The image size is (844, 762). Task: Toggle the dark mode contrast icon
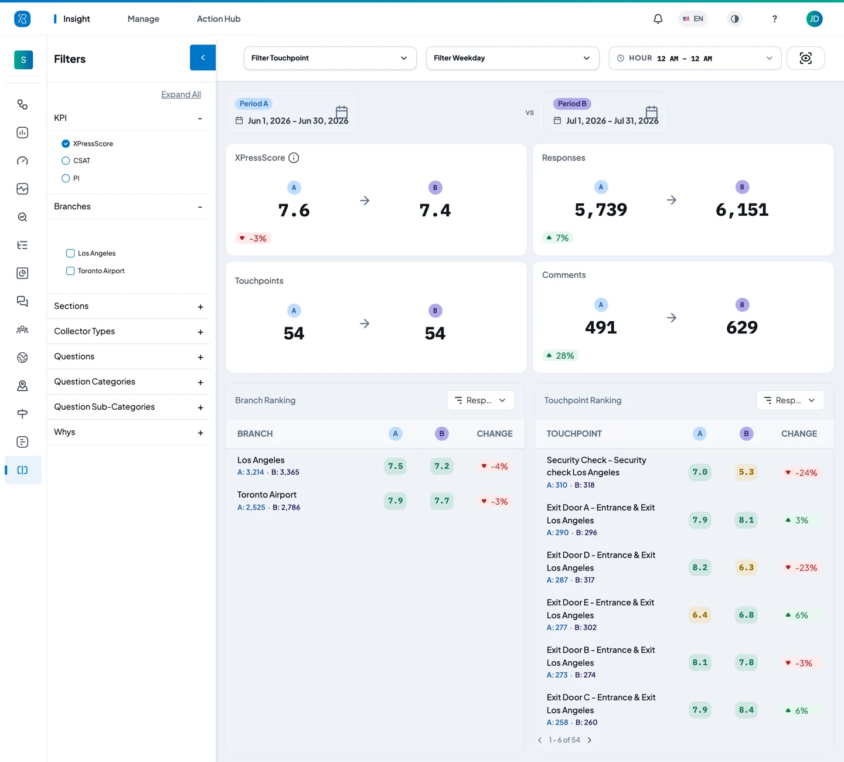point(734,19)
